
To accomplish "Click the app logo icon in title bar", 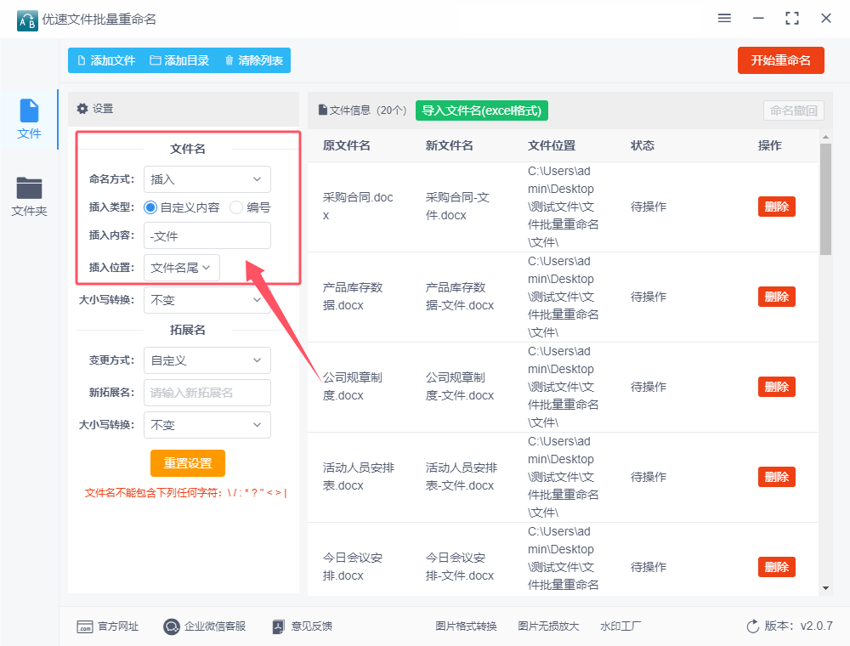I will coord(27,20).
